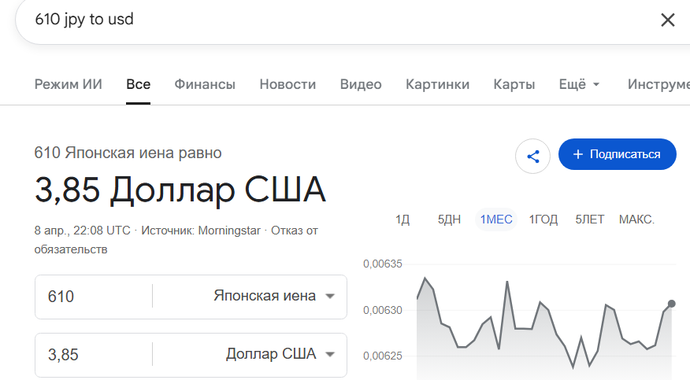Click the chart's current value endpoint dot
690x380 pixels.
671,304
